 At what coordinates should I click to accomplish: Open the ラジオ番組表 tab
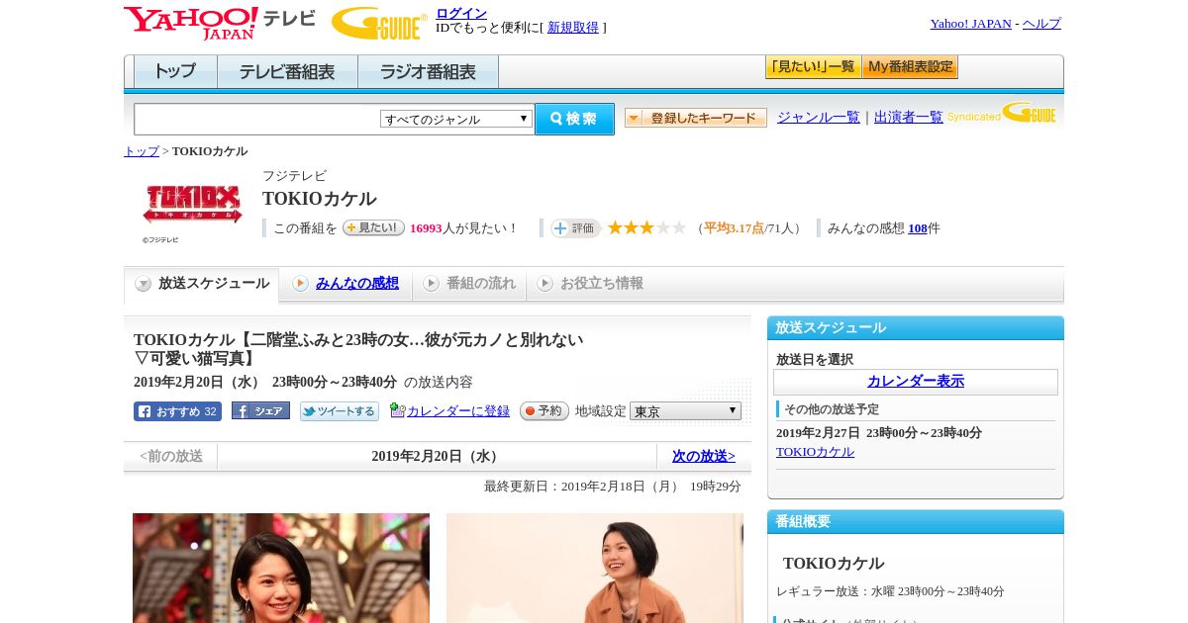click(428, 72)
